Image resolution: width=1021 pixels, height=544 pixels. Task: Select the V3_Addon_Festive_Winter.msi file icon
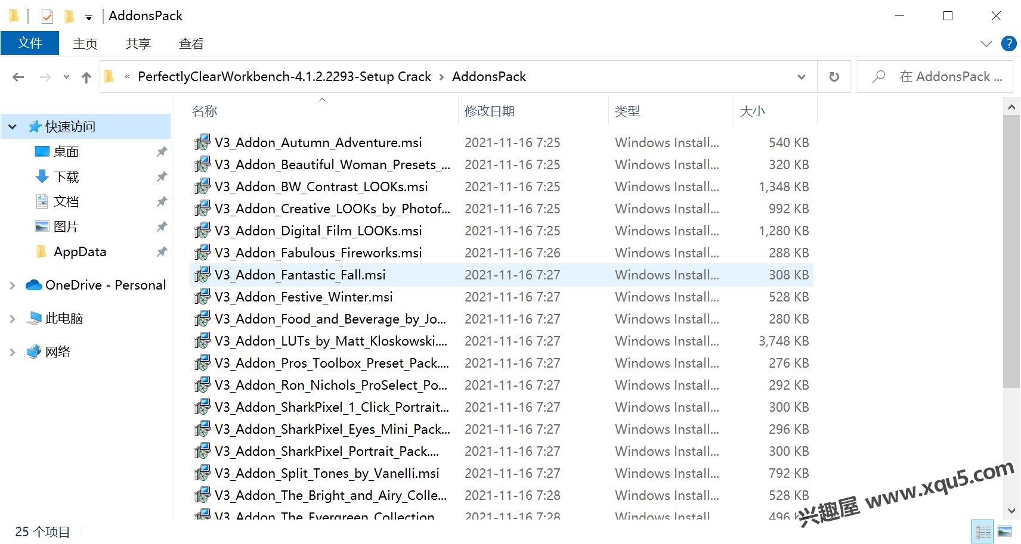pos(202,297)
